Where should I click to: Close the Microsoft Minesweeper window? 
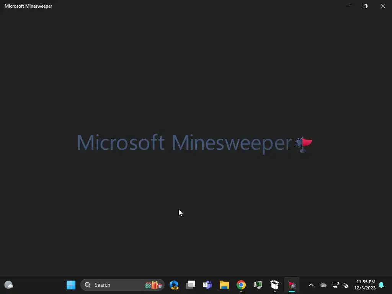click(383, 6)
